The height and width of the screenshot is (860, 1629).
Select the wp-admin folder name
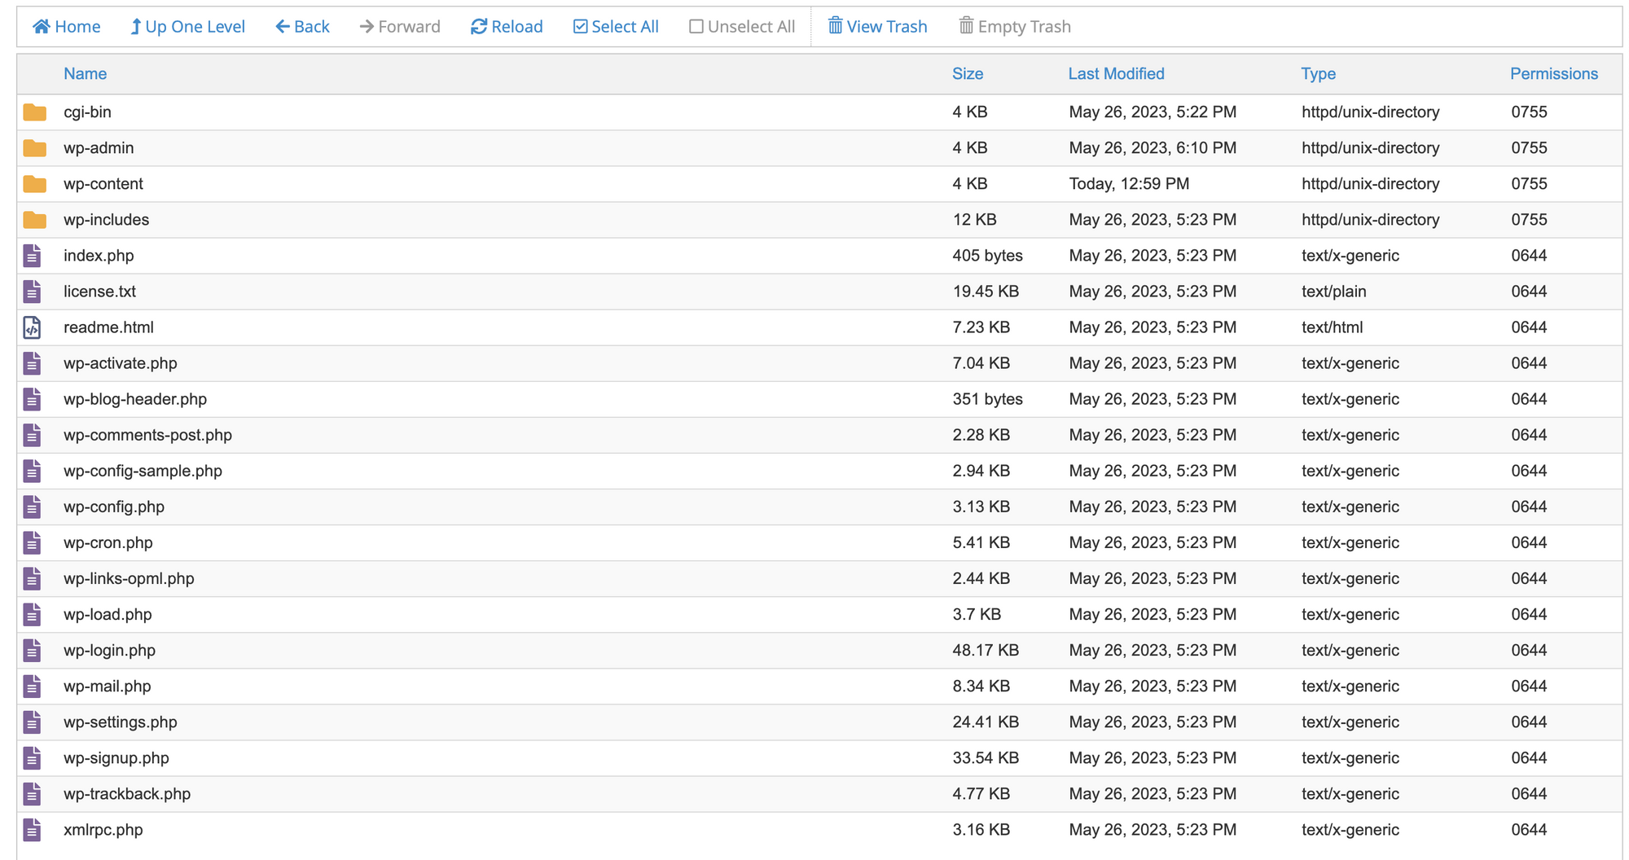tap(99, 148)
